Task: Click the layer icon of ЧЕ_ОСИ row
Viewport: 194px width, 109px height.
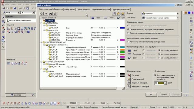Action: tap(50, 28)
